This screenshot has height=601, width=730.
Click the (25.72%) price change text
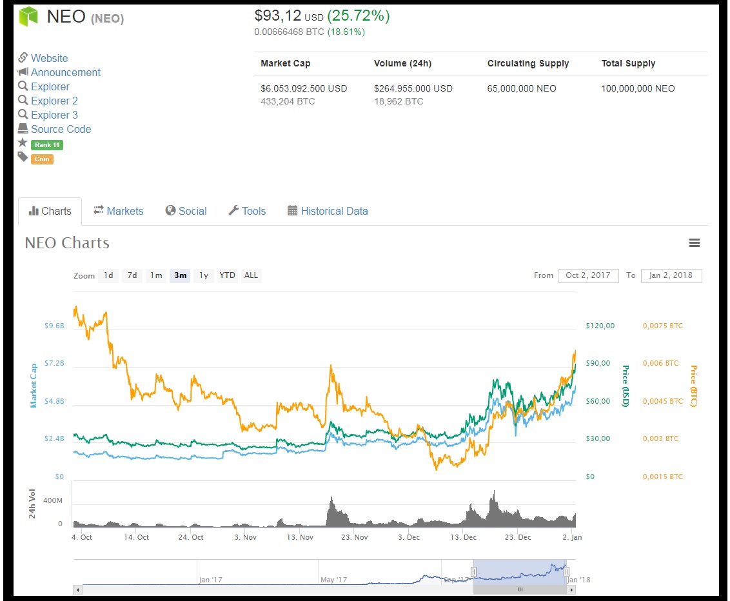pos(359,16)
